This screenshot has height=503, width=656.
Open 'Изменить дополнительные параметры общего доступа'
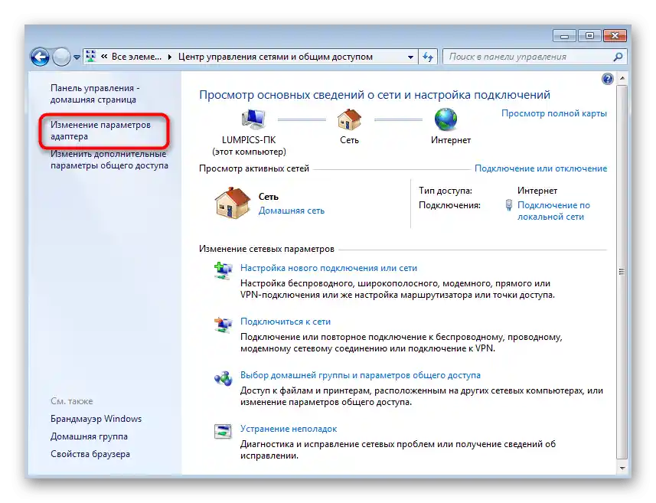(x=109, y=159)
